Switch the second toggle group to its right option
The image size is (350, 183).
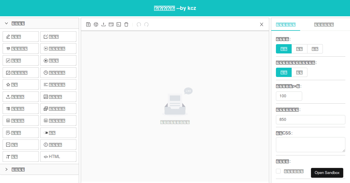click(x=299, y=72)
